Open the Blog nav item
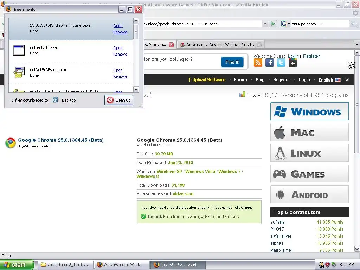Viewport: 360px width, 270px height. tap(260, 80)
